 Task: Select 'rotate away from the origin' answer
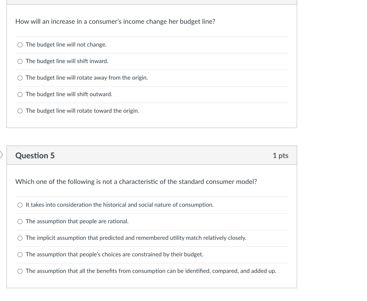(20, 78)
